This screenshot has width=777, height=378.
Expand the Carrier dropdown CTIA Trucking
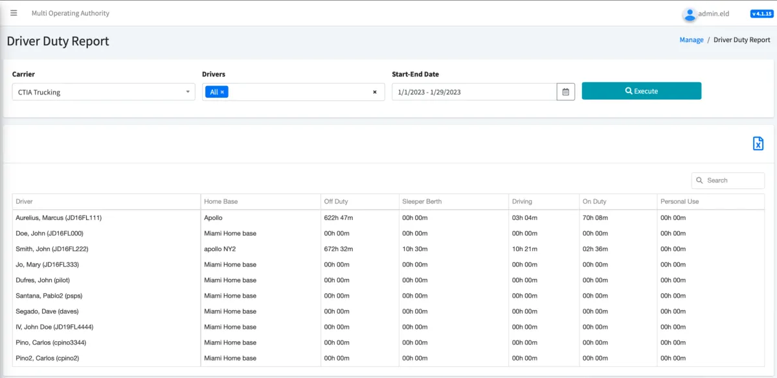click(104, 92)
